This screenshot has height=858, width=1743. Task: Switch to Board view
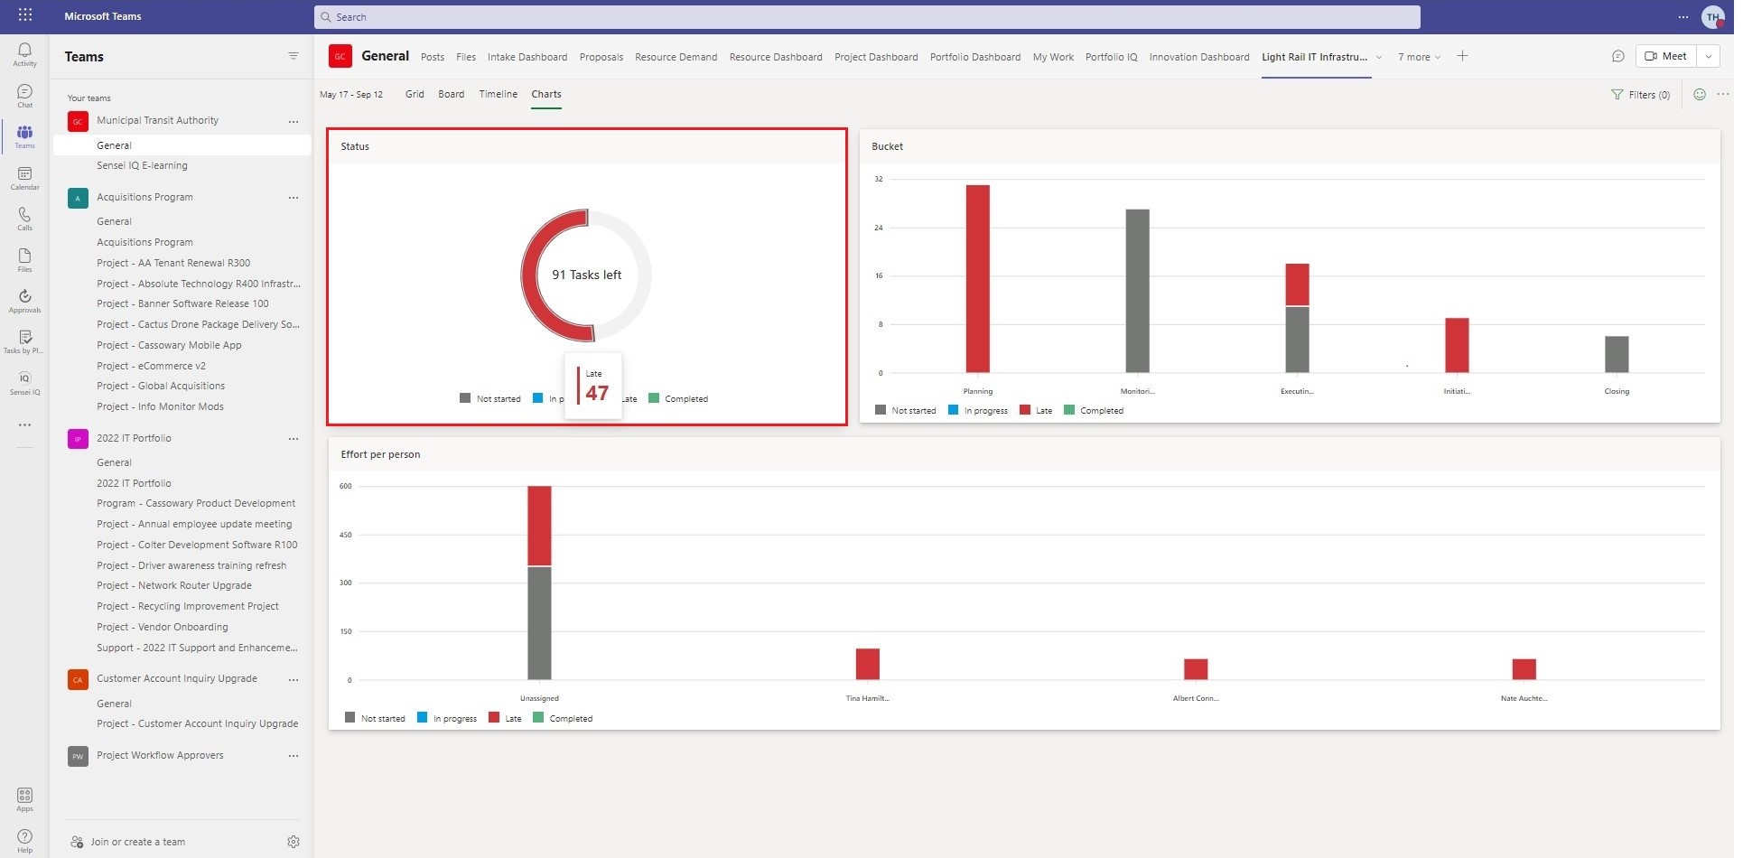(453, 94)
